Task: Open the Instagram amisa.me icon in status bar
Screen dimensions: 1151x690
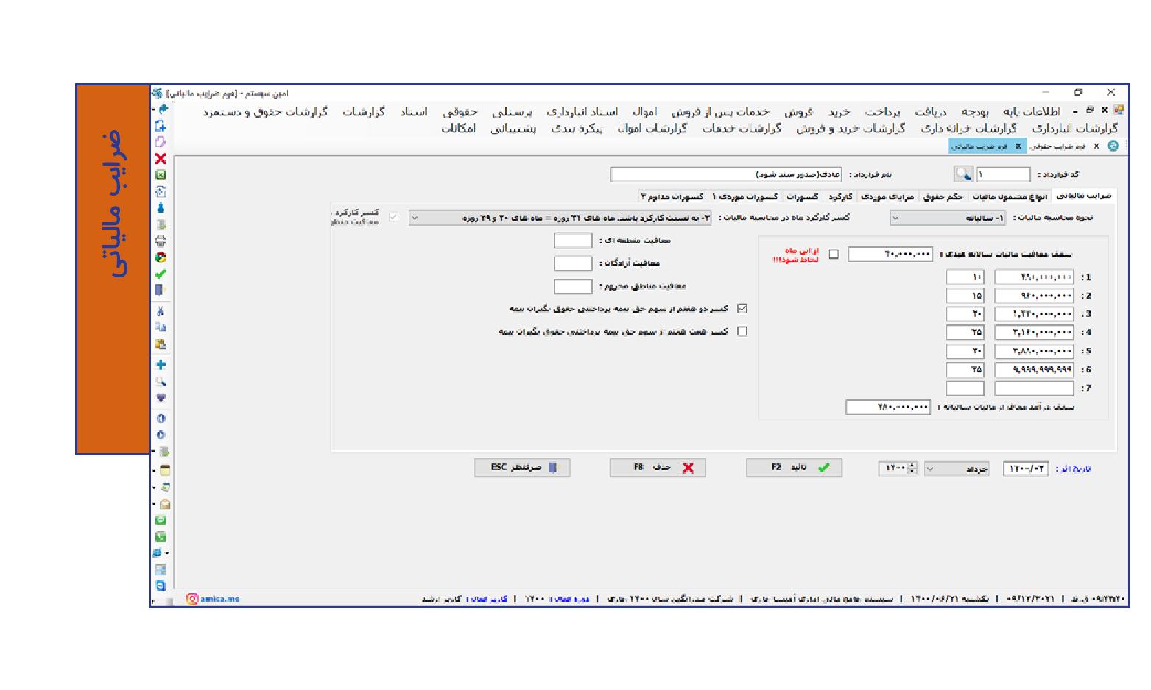Action: click(x=192, y=599)
